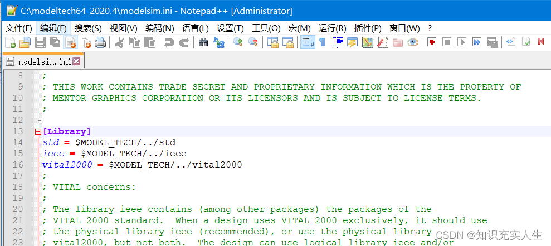Open the ? help menu
Screen dimensions: 551x246
tap(430, 28)
